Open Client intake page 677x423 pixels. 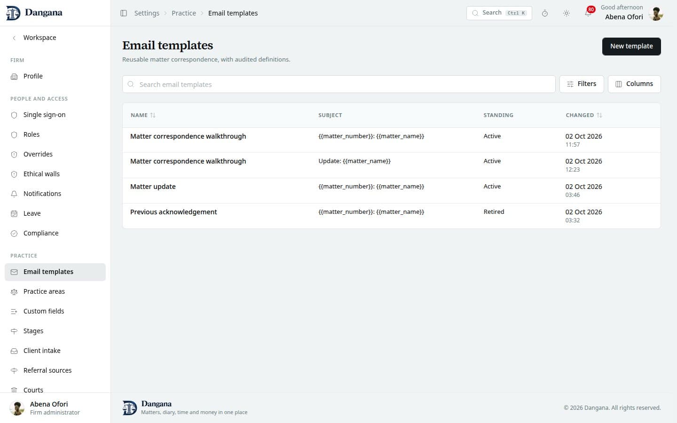tap(55, 351)
